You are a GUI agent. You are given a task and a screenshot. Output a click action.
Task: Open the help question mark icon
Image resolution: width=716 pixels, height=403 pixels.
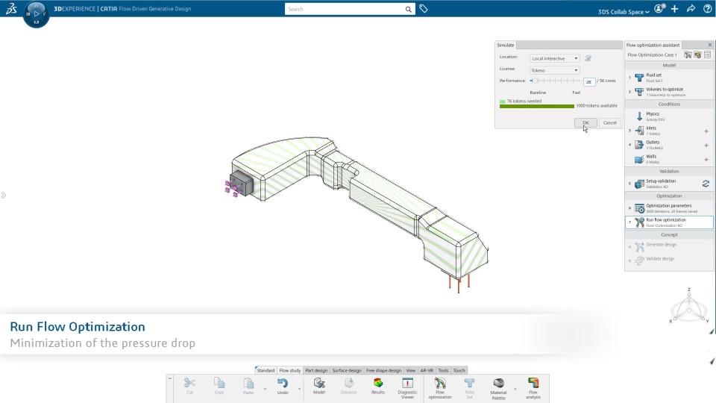[x=707, y=9]
